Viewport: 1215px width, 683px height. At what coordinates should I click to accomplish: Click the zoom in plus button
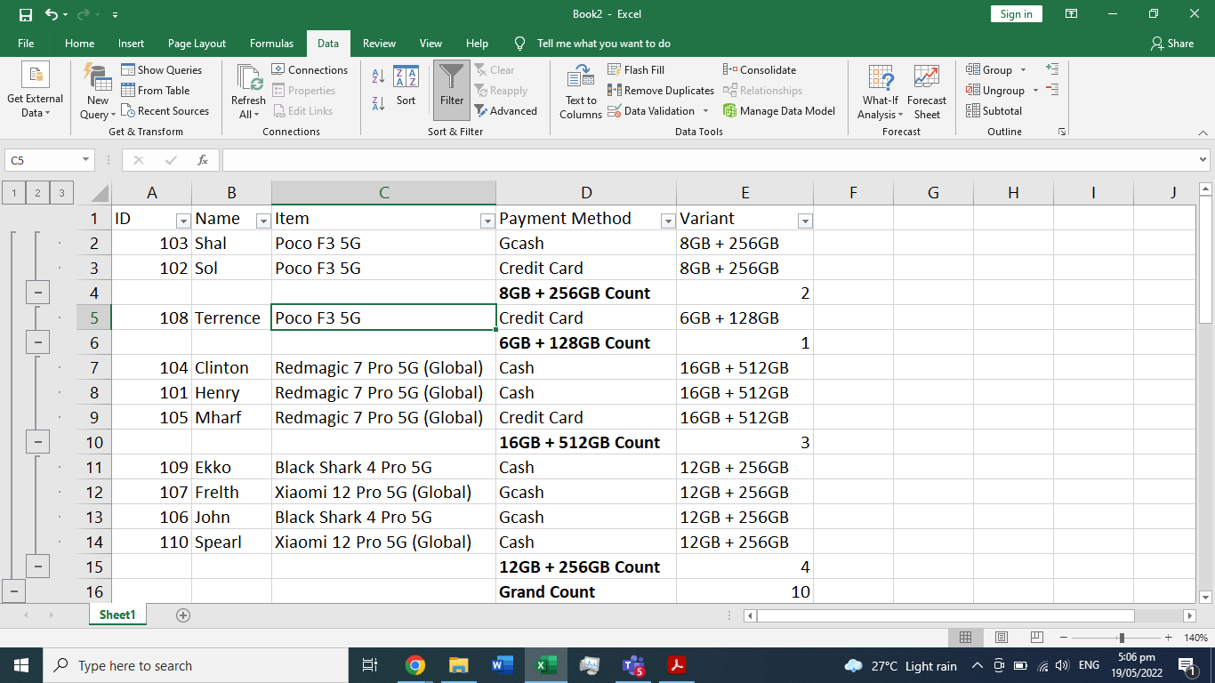(1167, 638)
